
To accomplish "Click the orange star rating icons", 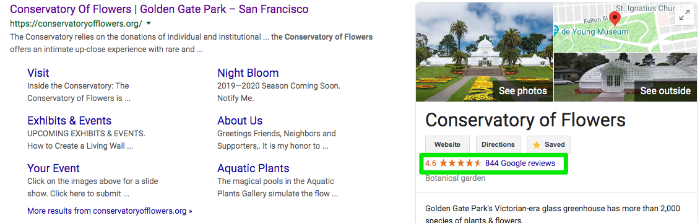I will tap(460, 163).
